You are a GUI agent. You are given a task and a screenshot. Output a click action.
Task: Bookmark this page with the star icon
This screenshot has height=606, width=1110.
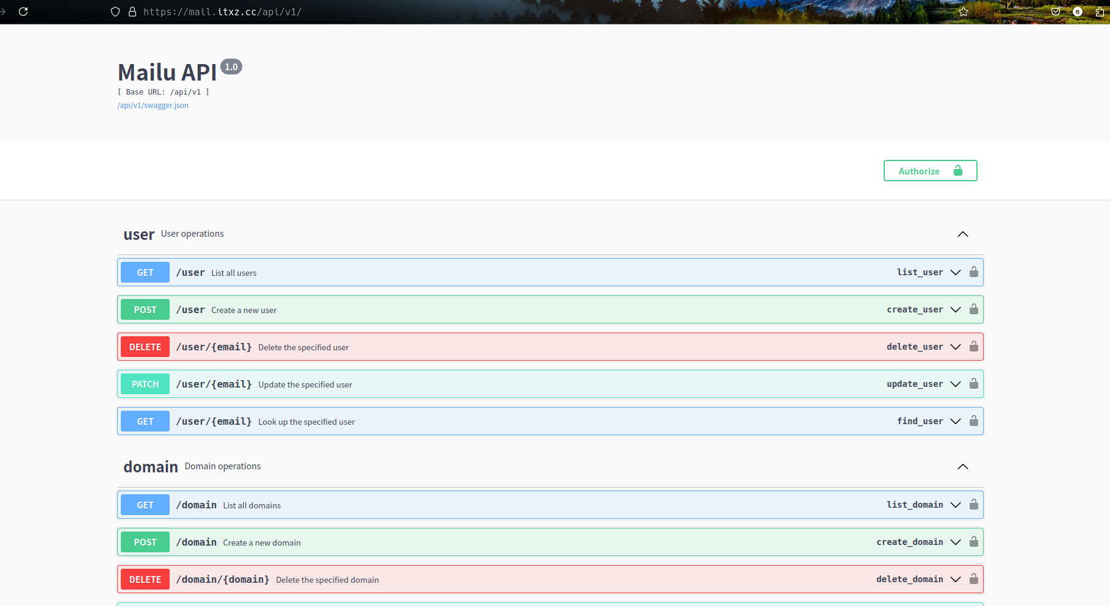[964, 12]
